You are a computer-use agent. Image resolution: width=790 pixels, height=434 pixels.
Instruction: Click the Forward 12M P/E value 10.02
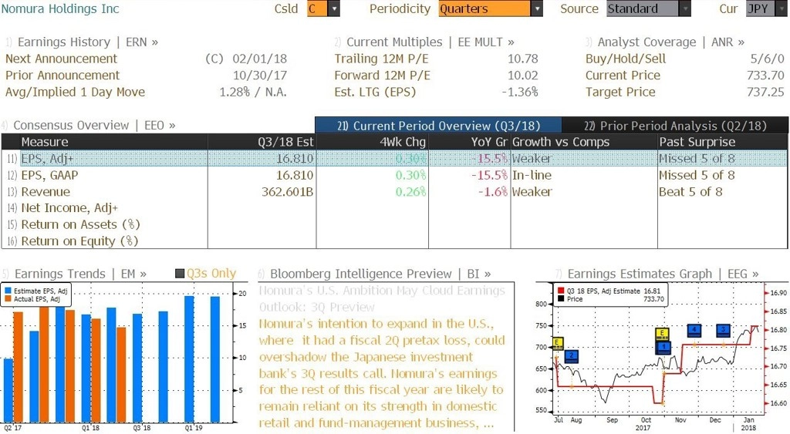point(522,76)
